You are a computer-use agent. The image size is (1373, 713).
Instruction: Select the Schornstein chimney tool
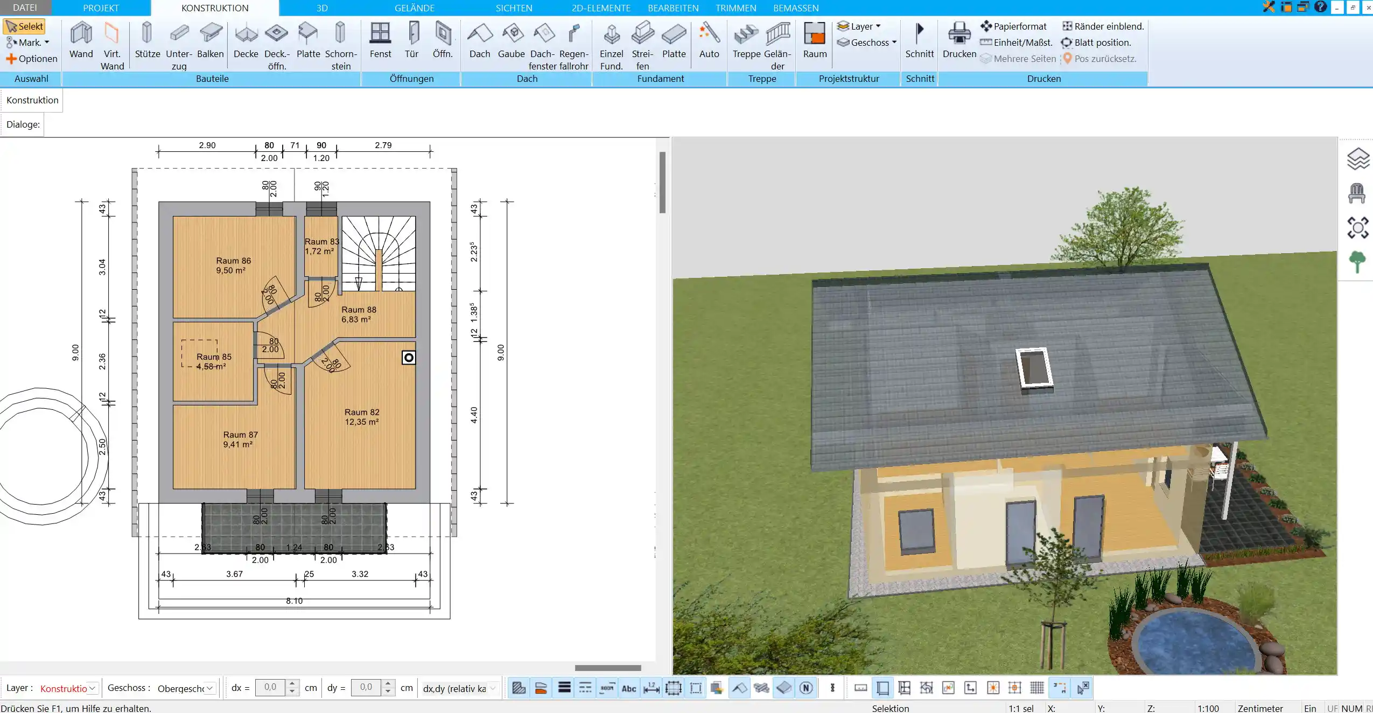341,46
